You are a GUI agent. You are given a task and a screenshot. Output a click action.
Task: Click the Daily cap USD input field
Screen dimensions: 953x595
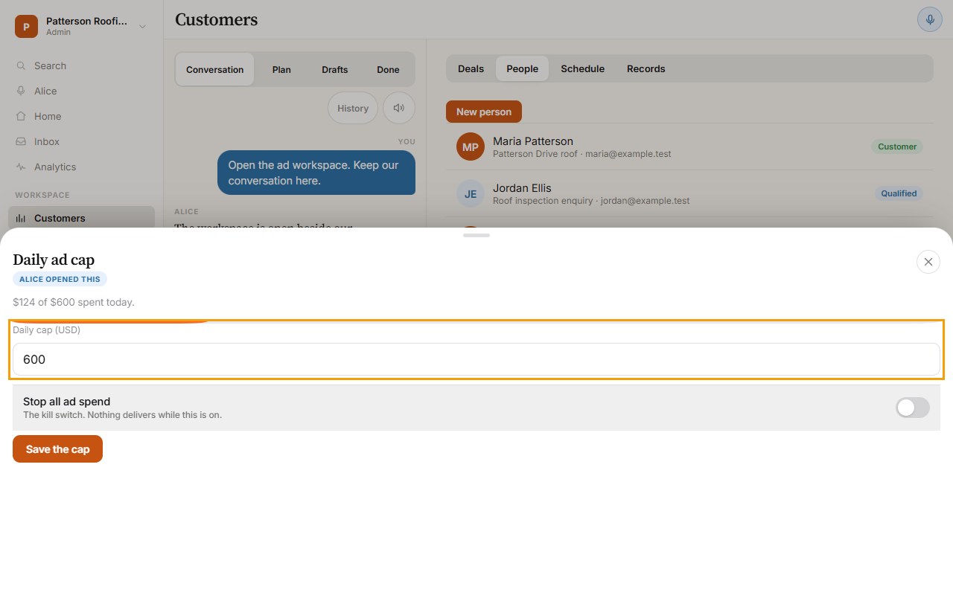[476, 359]
